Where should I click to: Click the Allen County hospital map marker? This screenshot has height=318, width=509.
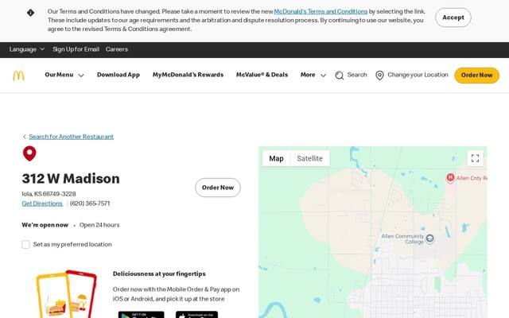[450, 177]
